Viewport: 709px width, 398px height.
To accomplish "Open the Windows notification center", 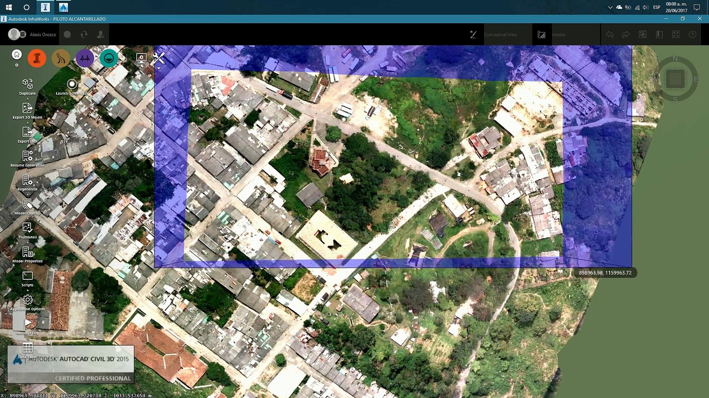I will pos(697,7).
